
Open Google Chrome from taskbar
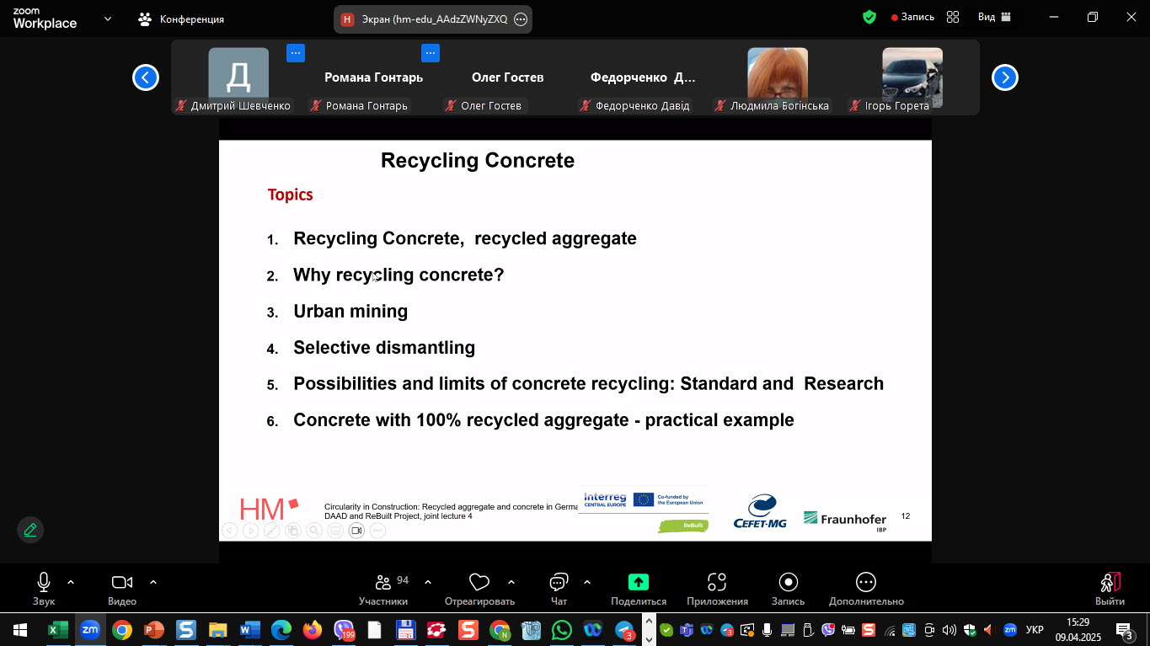122,629
